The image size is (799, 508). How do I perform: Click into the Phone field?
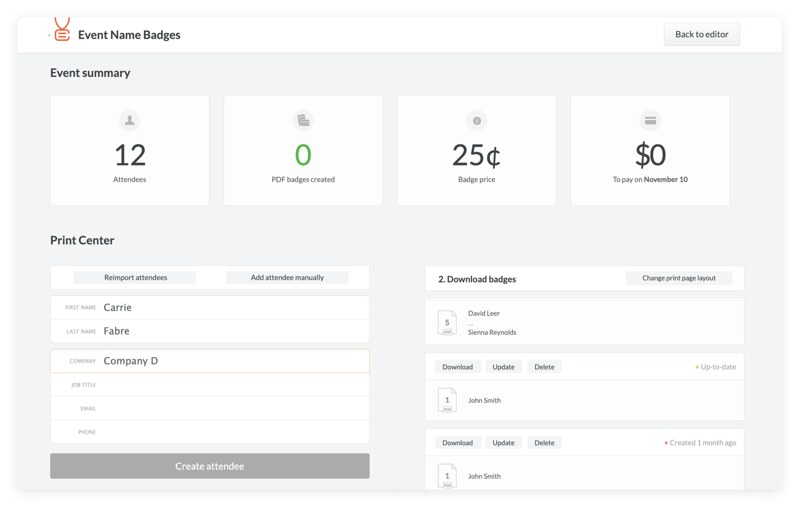[210, 431]
